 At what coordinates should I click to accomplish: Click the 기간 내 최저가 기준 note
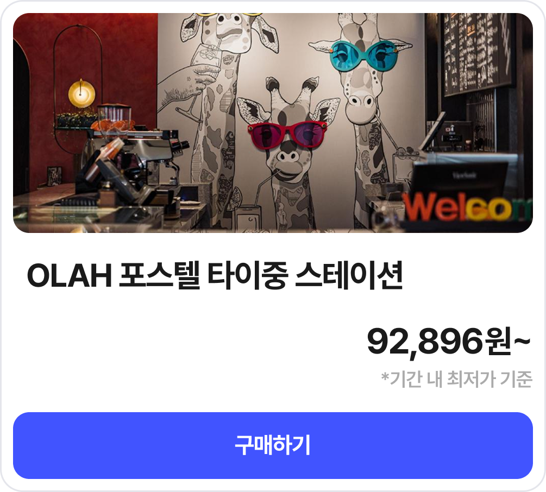(457, 379)
